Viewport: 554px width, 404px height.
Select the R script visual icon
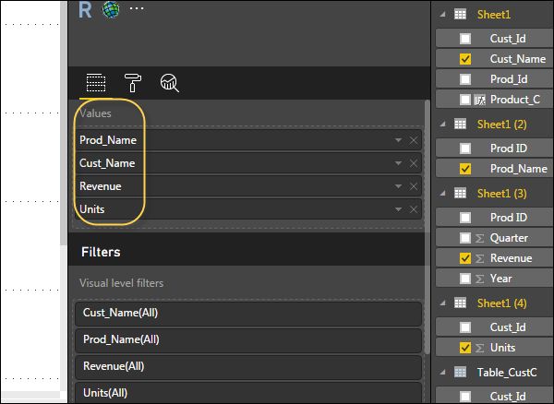tap(85, 10)
